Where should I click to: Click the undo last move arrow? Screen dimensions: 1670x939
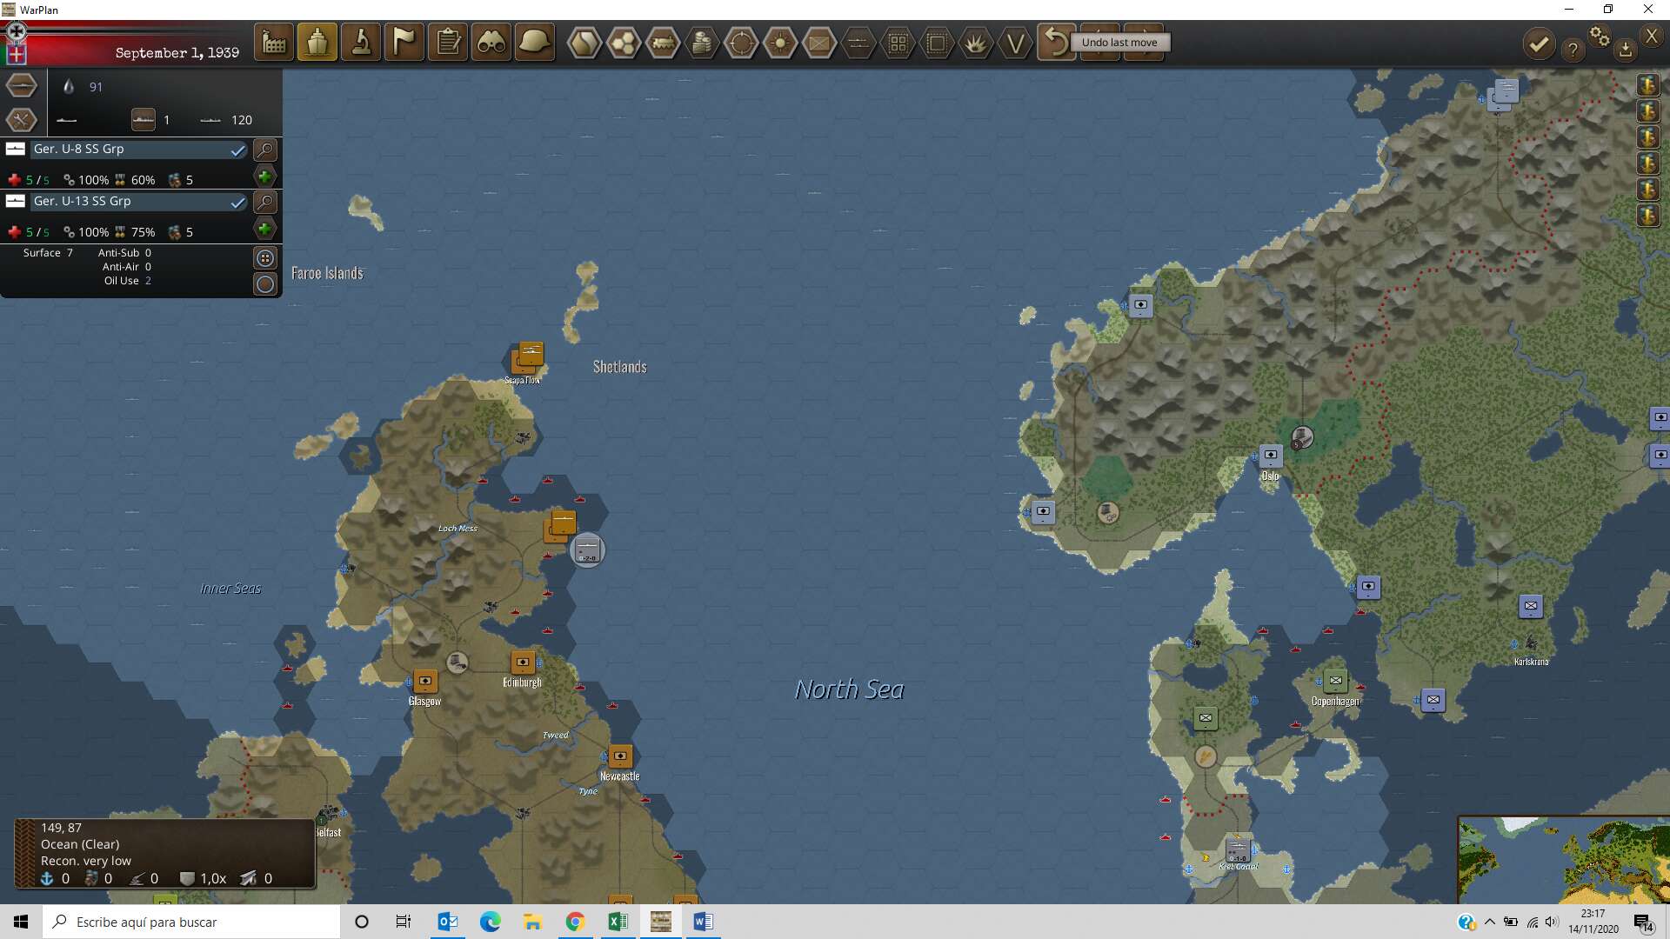pyautogui.click(x=1056, y=42)
